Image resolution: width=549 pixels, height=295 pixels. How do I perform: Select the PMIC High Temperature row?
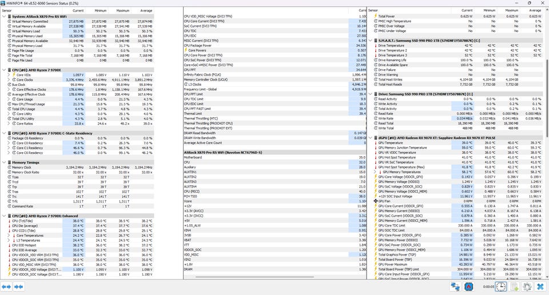click(x=457, y=21)
